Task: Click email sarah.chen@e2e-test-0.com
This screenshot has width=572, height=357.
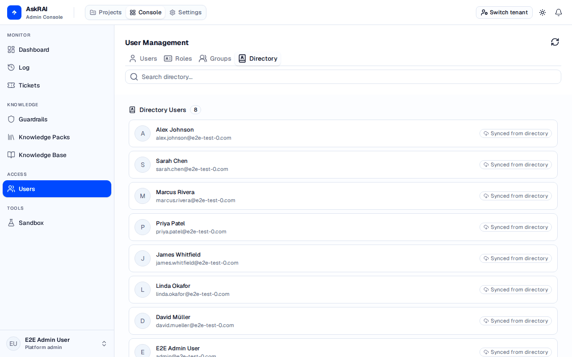Action: point(192,169)
